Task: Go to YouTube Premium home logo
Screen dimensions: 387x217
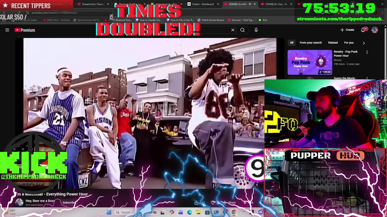Action: (25, 30)
